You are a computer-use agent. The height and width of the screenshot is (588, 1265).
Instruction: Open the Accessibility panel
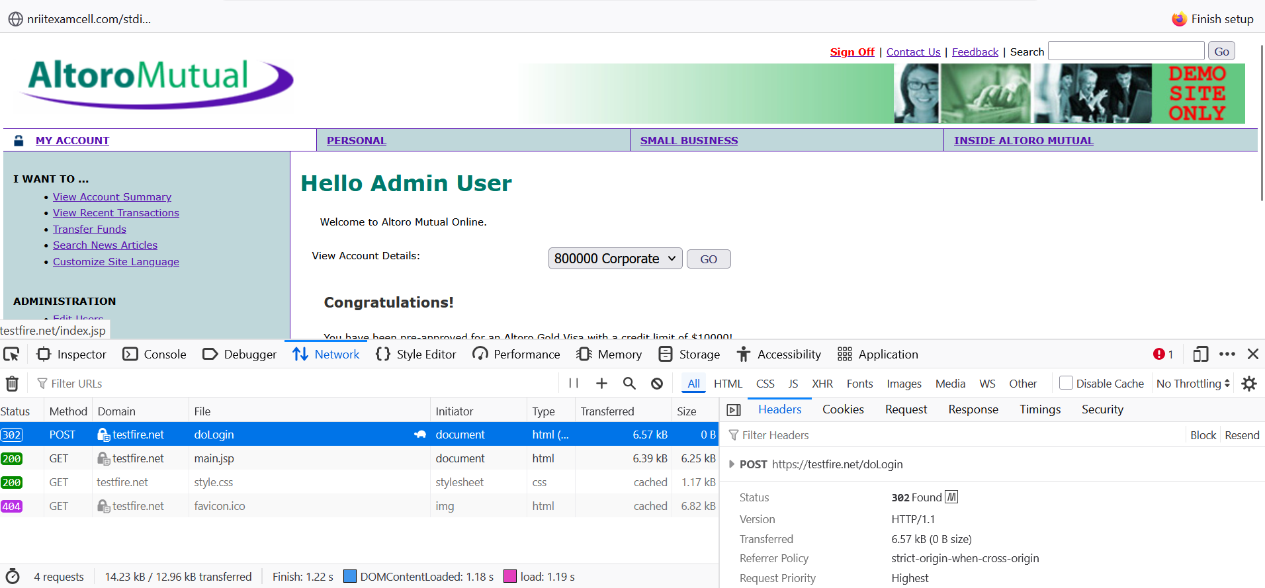[x=779, y=355]
